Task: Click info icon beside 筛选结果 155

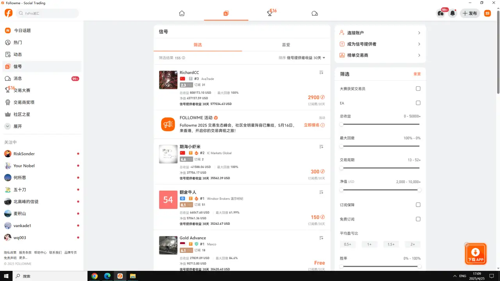Action: 184,58
